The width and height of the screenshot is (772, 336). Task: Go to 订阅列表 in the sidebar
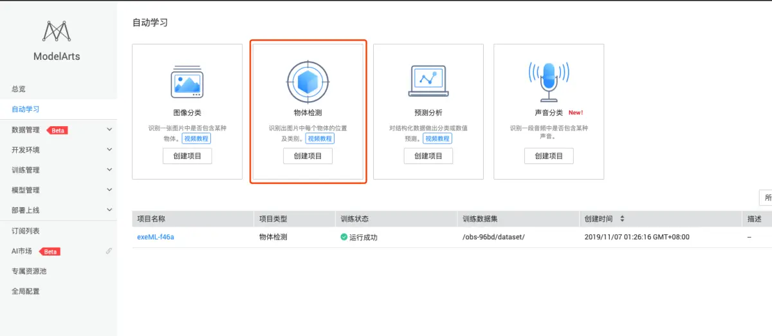tap(26, 230)
